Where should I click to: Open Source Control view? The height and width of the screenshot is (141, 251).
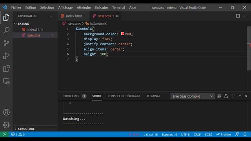click(6, 43)
